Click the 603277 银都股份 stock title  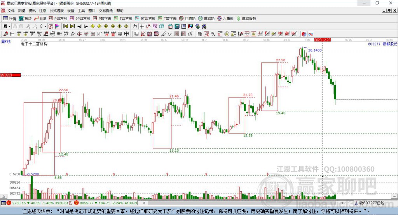coord(382,44)
